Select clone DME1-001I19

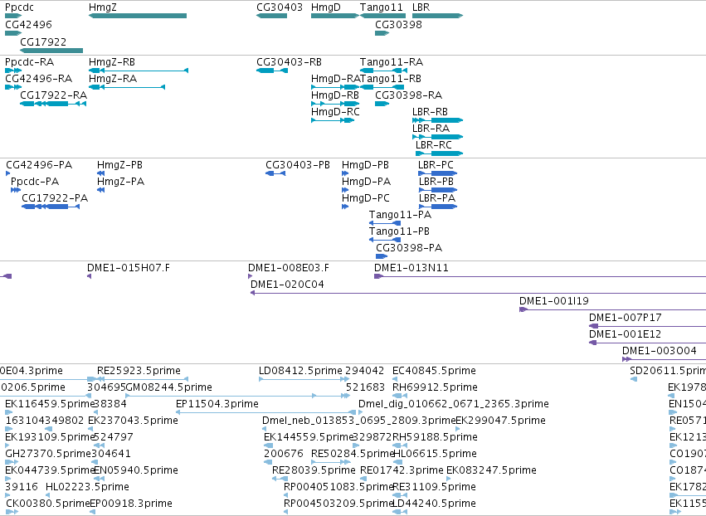tap(554, 301)
